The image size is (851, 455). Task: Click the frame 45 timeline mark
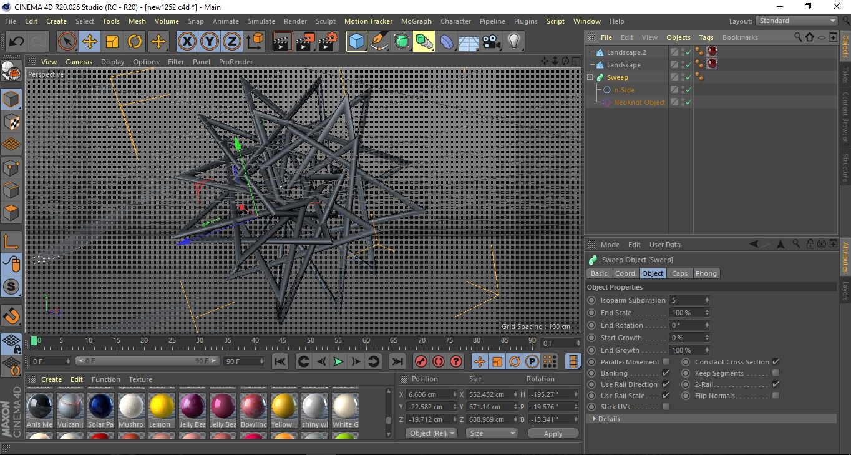(283, 341)
